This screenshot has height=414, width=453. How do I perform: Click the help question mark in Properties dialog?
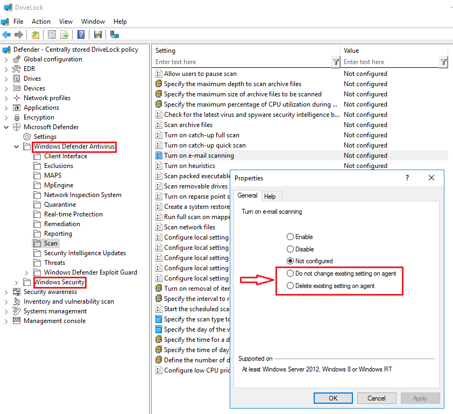click(x=407, y=178)
